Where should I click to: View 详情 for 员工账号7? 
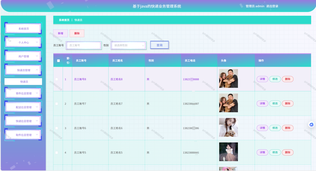[262, 103]
